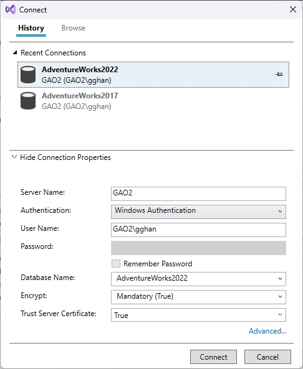Click the Visual Studio logo icon
Viewport: 303px width, 369px height.
click(11, 10)
